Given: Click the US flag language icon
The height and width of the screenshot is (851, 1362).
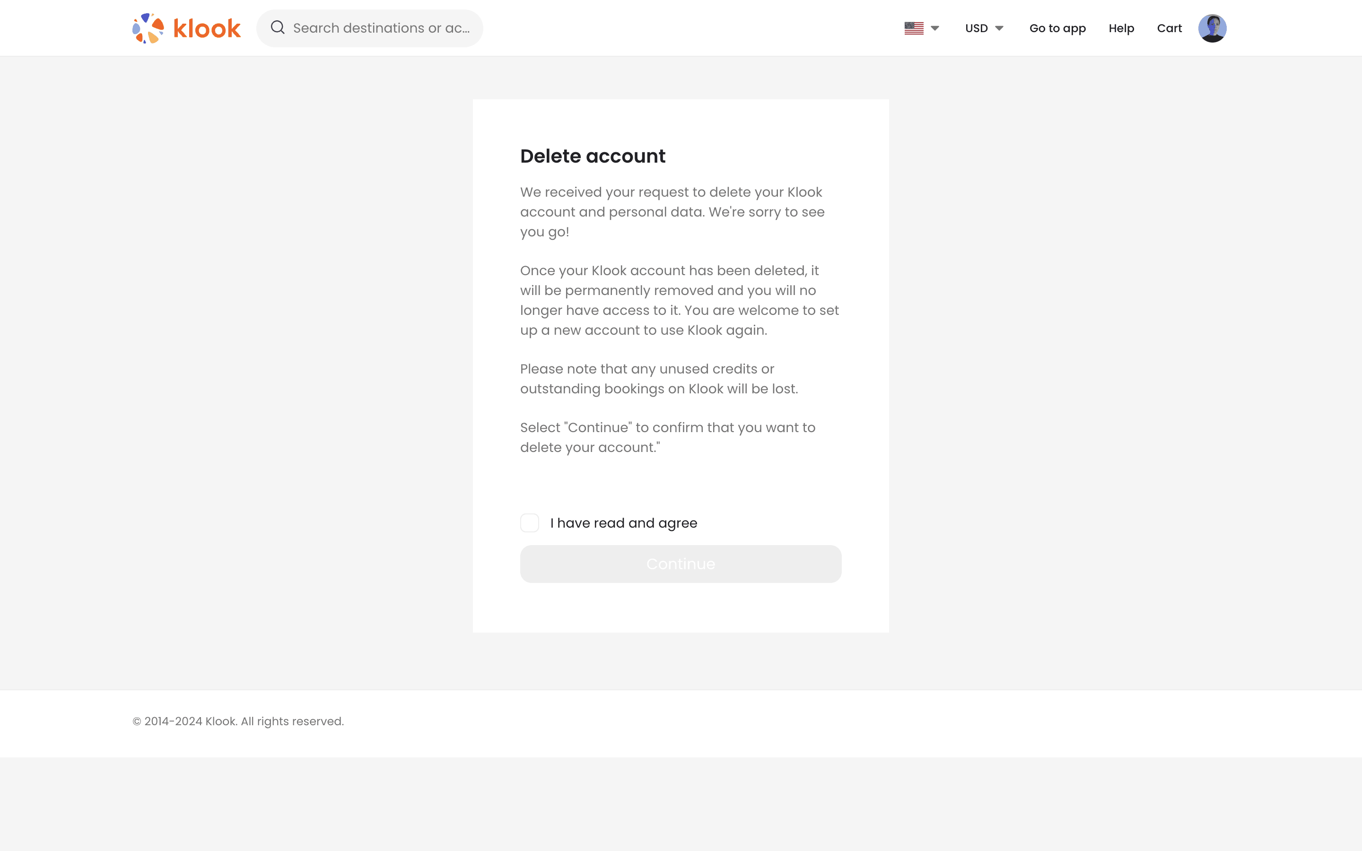Looking at the screenshot, I should click(914, 28).
